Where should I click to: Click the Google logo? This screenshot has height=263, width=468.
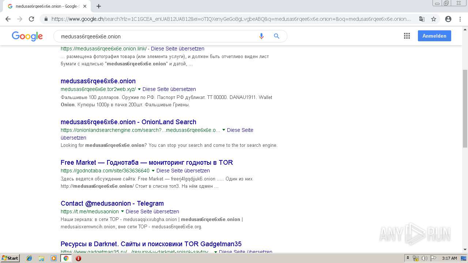tap(27, 36)
